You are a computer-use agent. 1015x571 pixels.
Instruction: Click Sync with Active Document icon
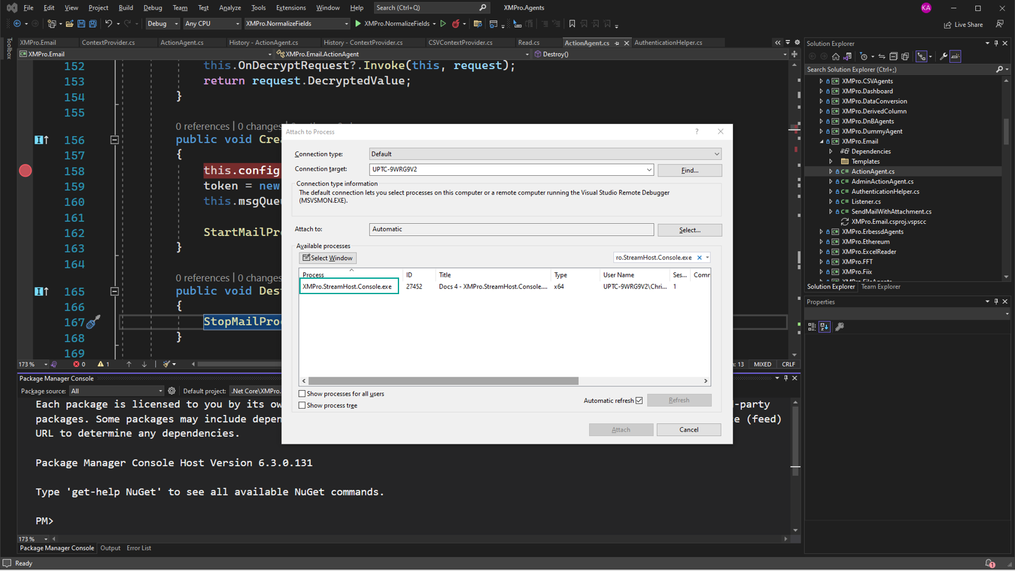point(881,57)
